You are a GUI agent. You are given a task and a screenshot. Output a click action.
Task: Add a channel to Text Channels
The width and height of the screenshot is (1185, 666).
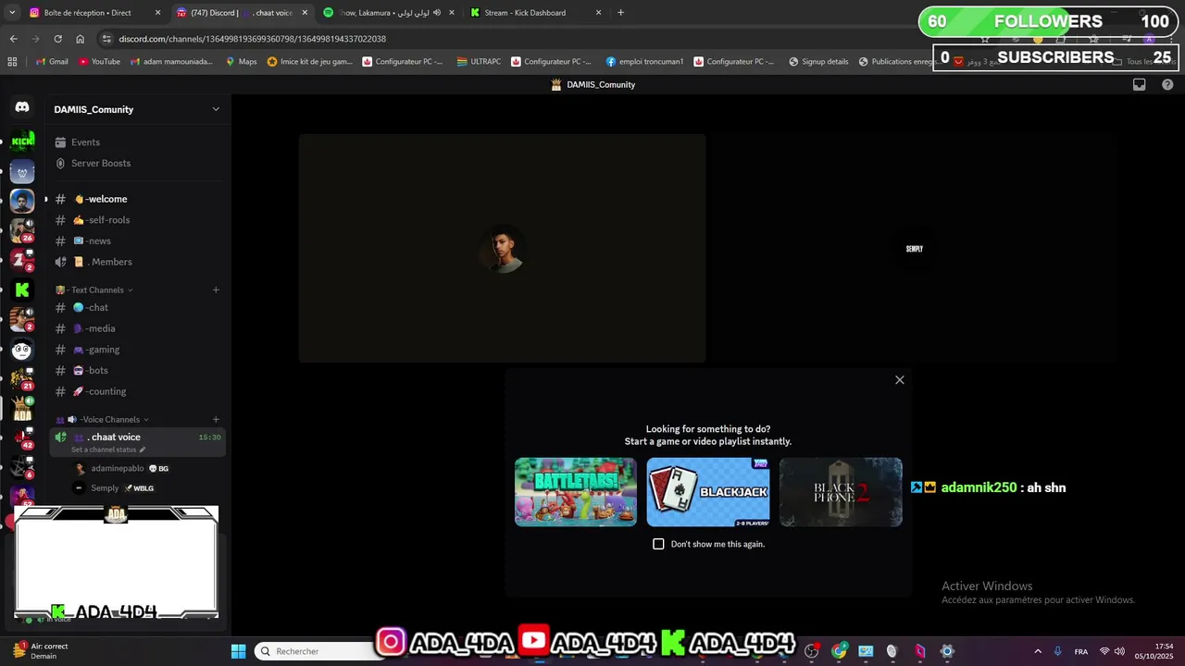coord(216,290)
